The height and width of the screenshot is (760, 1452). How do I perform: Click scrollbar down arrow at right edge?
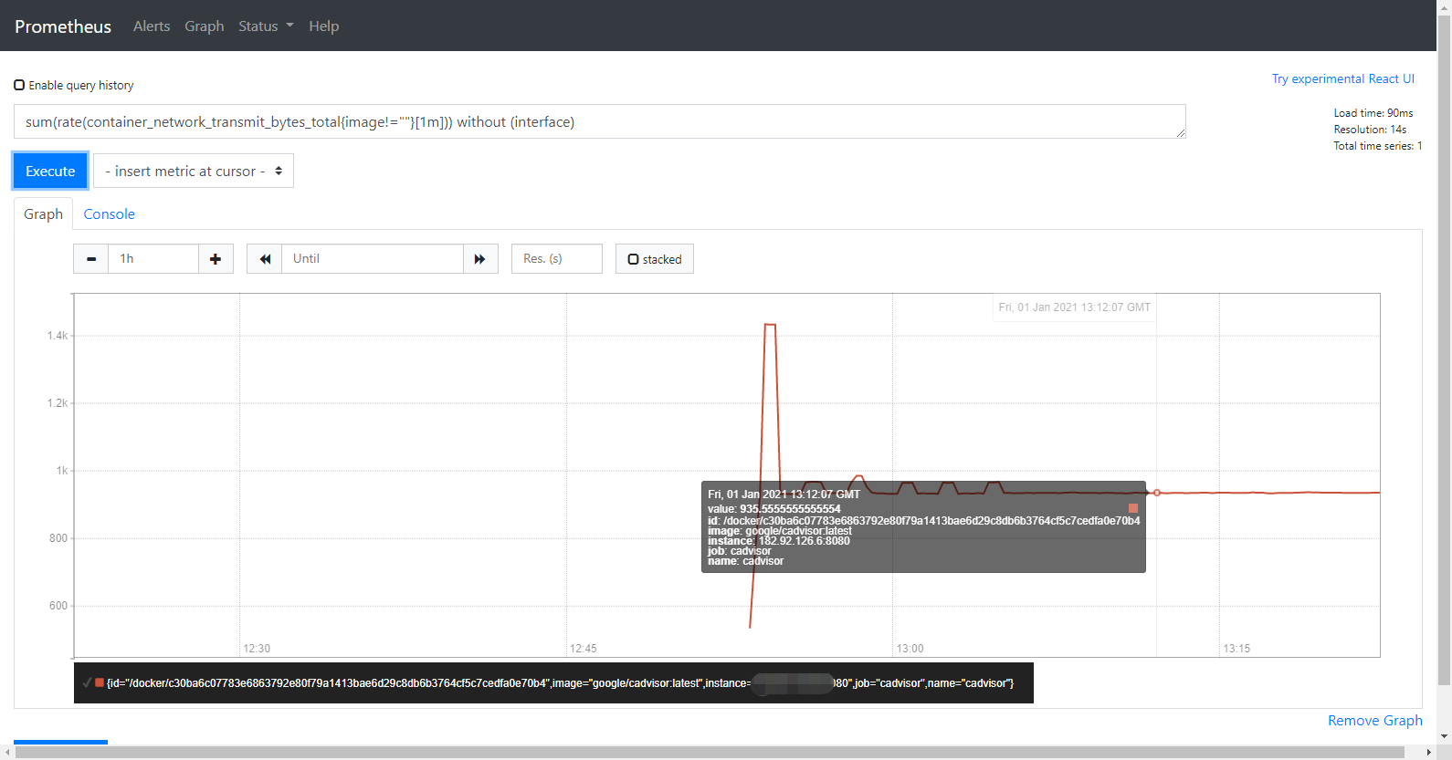click(x=1444, y=736)
